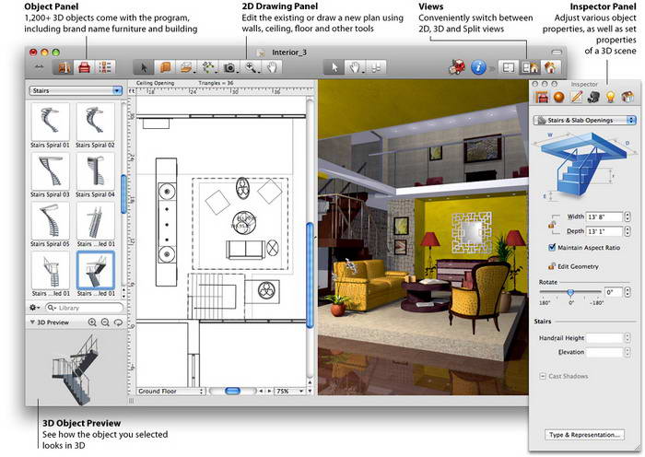Show the project tree list panel
The width and height of the screenshot is (645, 457).
point(104,67)
